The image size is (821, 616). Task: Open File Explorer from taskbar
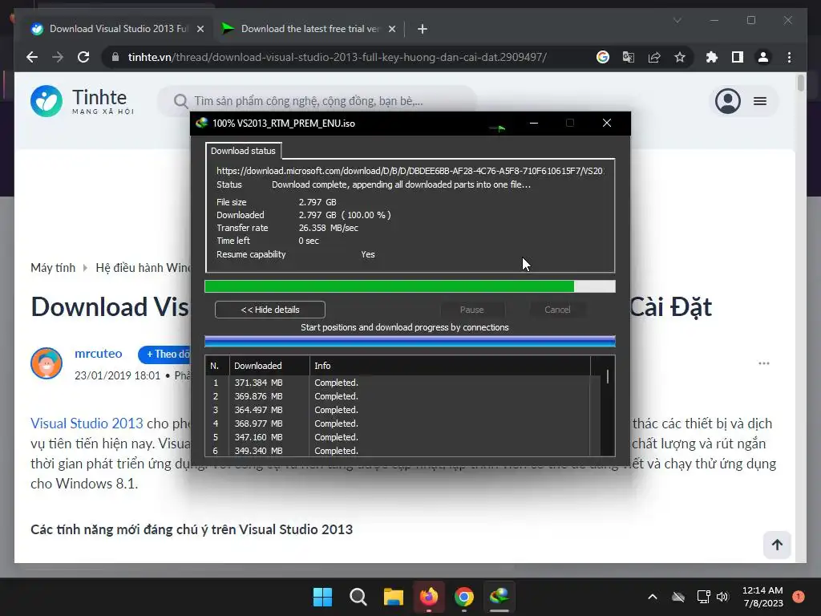[393, 597]
